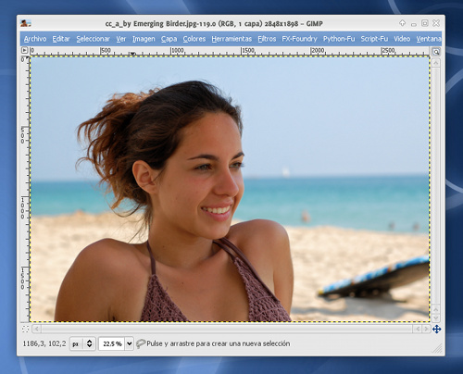This screenshot has width=463, height=374.
Task: Open the Ver menu
Action: (x=121, y=39)
